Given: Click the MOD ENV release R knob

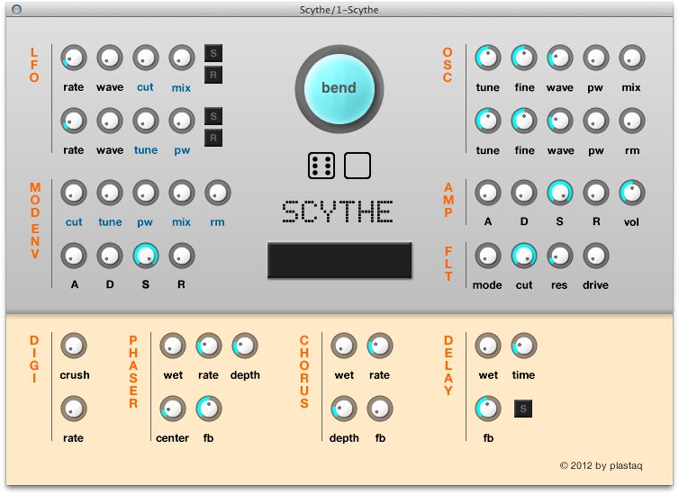Looking at the screenshot, I should (x=181, y=256).
